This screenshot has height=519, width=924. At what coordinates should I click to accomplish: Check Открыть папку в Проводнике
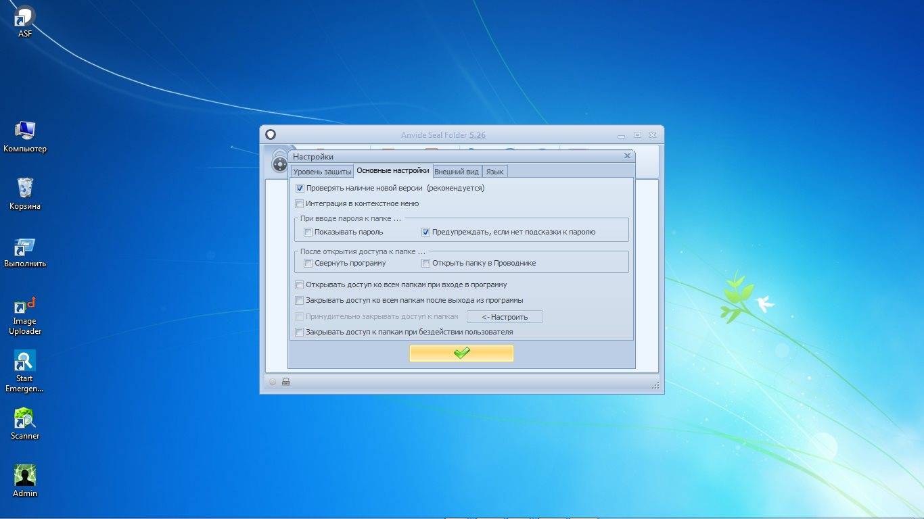point(426,263)
